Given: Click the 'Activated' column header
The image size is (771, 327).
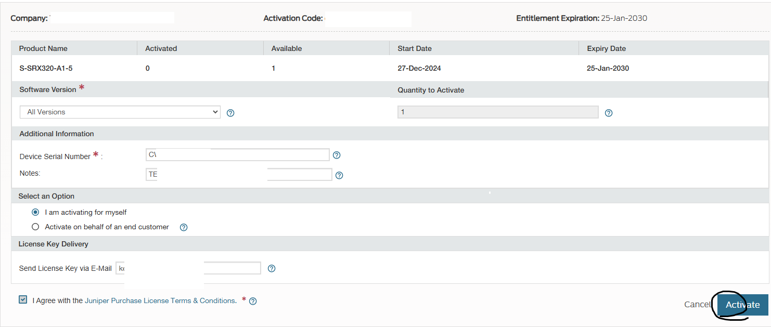Looking at the screenshot, I should [161, 48].
